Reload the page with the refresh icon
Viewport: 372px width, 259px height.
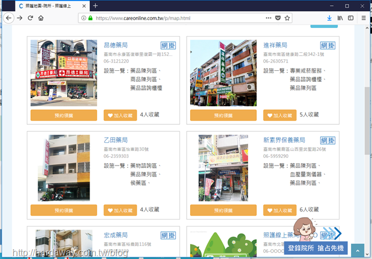30,18
